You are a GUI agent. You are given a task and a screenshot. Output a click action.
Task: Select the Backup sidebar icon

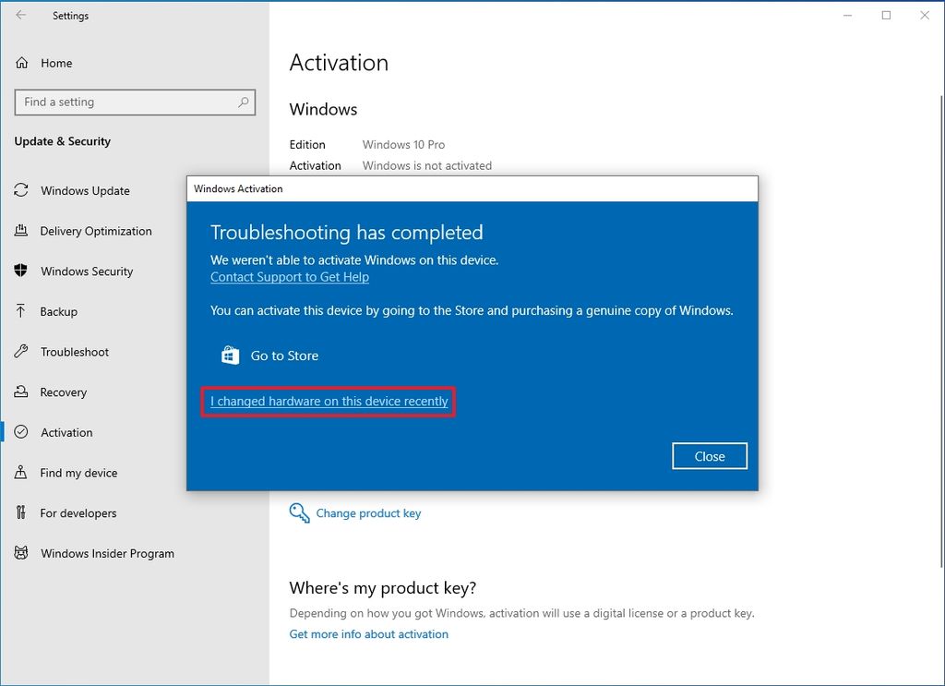coord(20,311)
